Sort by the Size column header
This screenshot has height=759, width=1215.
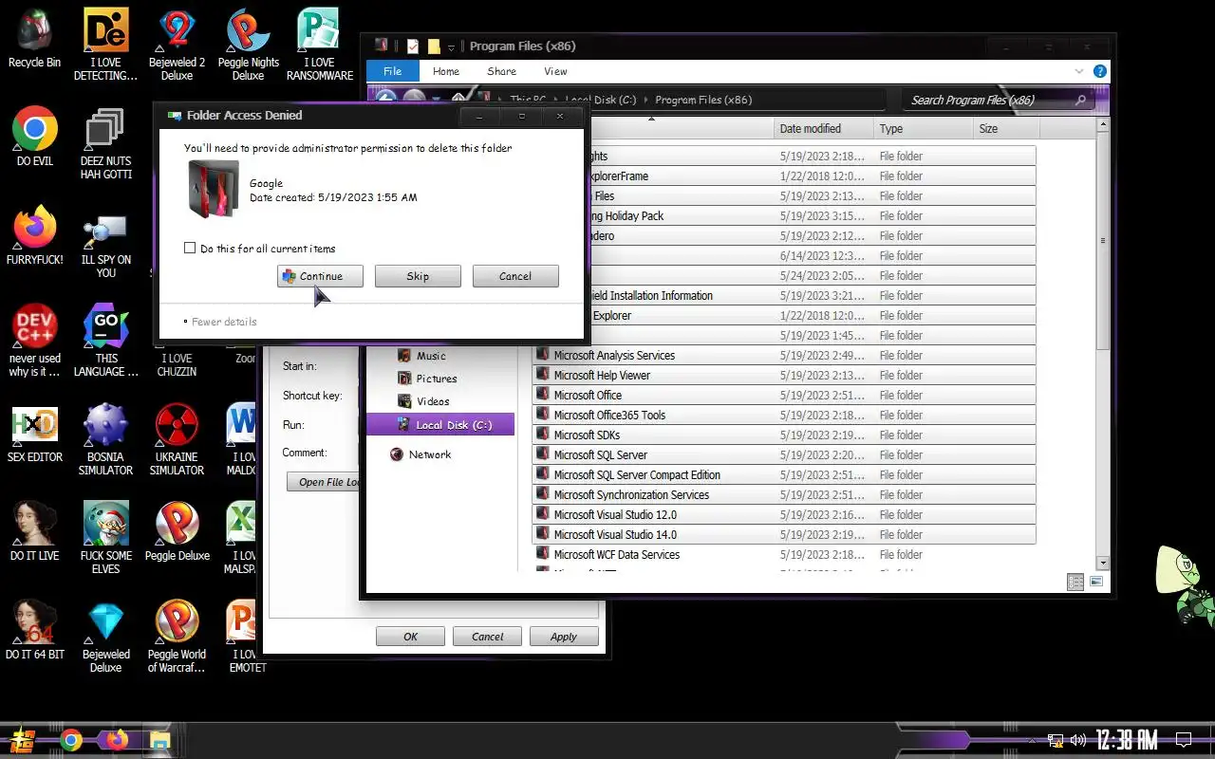[x=1004, y=129]
